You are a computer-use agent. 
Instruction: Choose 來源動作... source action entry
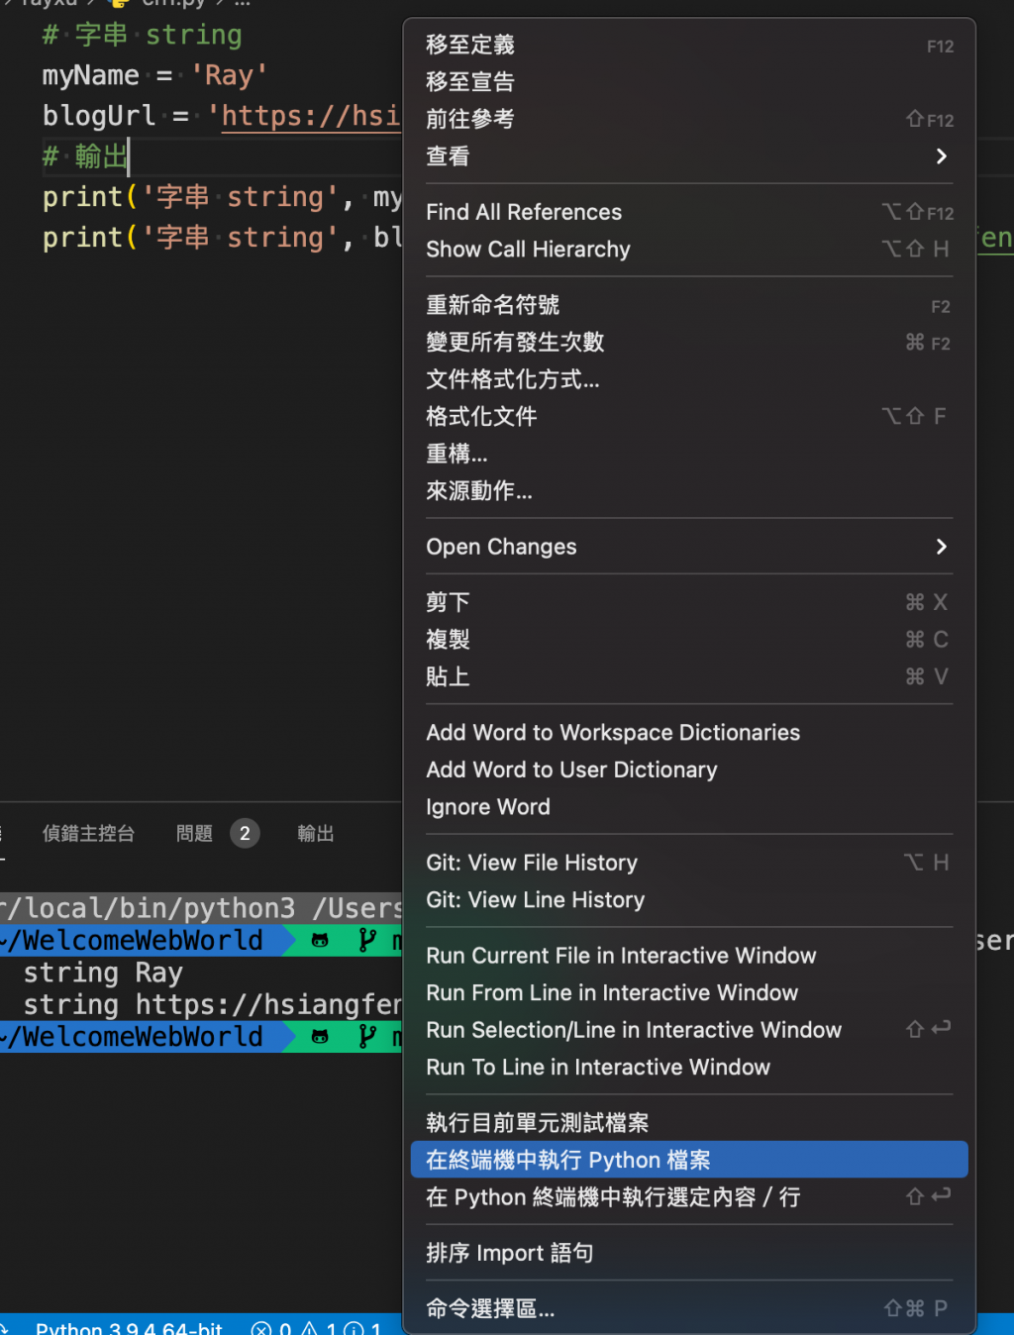coord(689,491)
